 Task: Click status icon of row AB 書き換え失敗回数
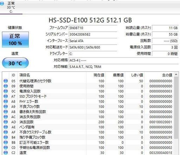6,112
